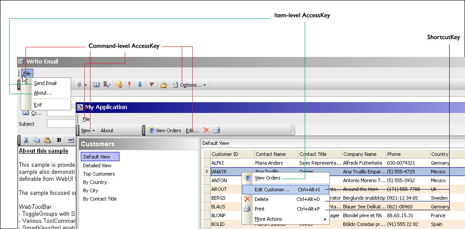The height and width of the screenshot is (229, 465).
Task: Click the Paste clipboard icon
Action: pos(47,140)
